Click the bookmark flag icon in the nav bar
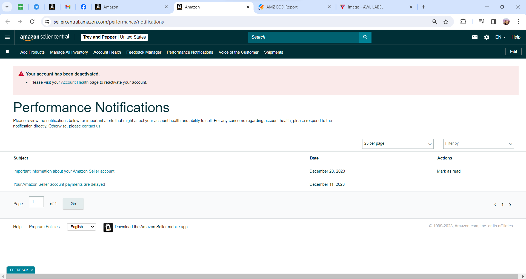The height and width of the screenshot is (279, 526). [x=7, y=52]
